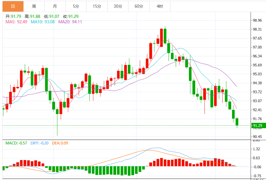Click the 98.31 price axis label

(x=257, y=29)
